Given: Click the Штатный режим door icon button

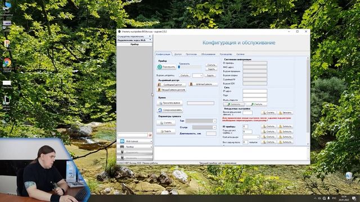Looking at the screenshot, I should point(203,84).
